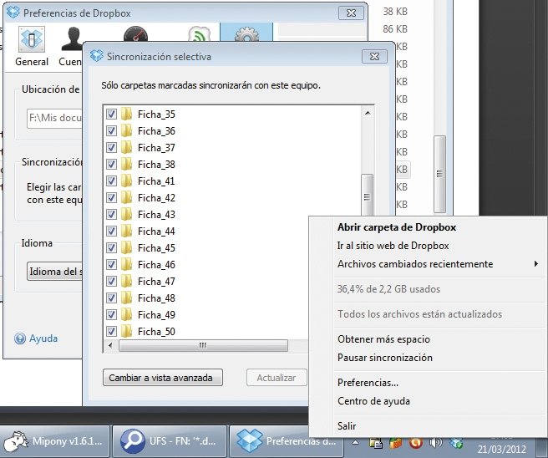Uncheck the Ficha_36 folder checkbox
548x458 pixels.
(111, 130)
